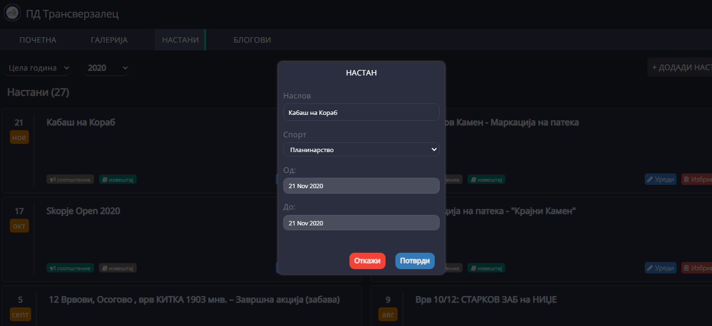Confirm with the Потврди button
The height and width of the screenshot is (326, 712).
(x=415, y=261)
